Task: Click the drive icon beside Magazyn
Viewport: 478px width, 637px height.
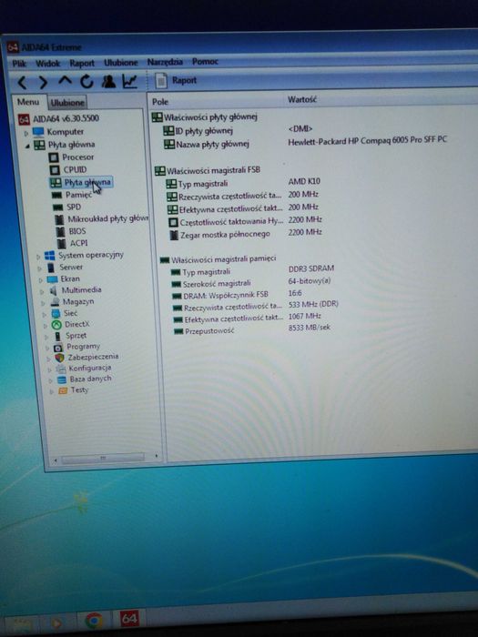Action: pos(55,302)
